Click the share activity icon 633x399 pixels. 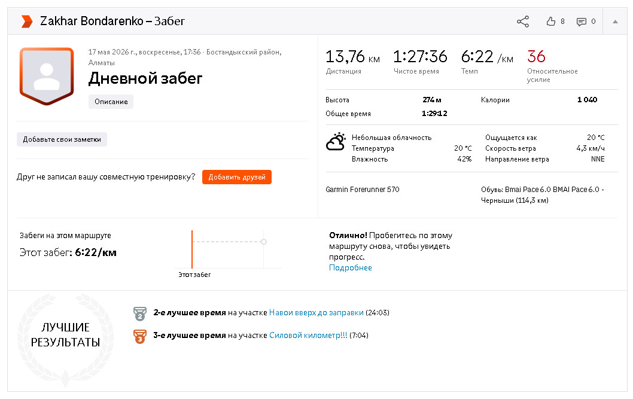coord(523,22)
